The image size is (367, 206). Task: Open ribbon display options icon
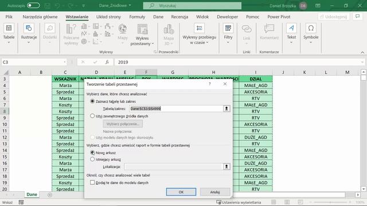tap(318, 6)
